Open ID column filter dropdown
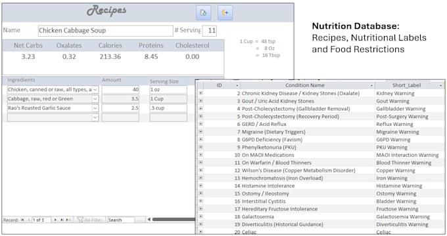 pyautogui.click(x=237, y=86)
